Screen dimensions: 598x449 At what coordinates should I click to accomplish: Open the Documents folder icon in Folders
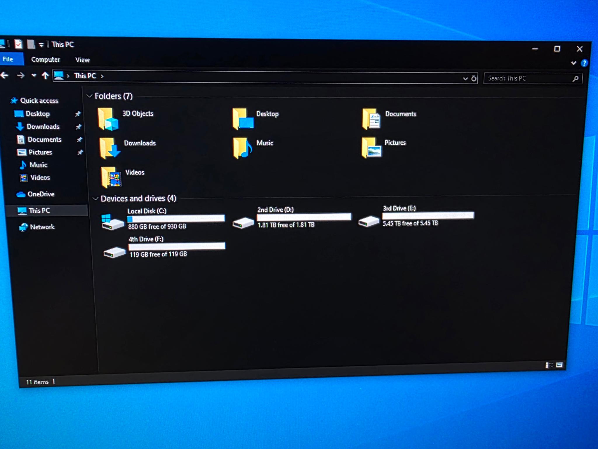tap(371, 119)
